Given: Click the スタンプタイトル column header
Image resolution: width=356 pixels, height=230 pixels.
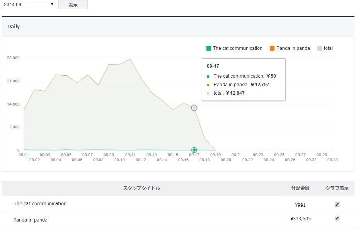Looking at the screenshot, I should click(141, 188).
